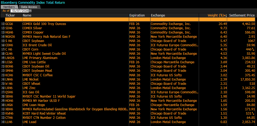Open the LME Nickel name
Viewport: 257px width, 126px height.
click(31, 79)
